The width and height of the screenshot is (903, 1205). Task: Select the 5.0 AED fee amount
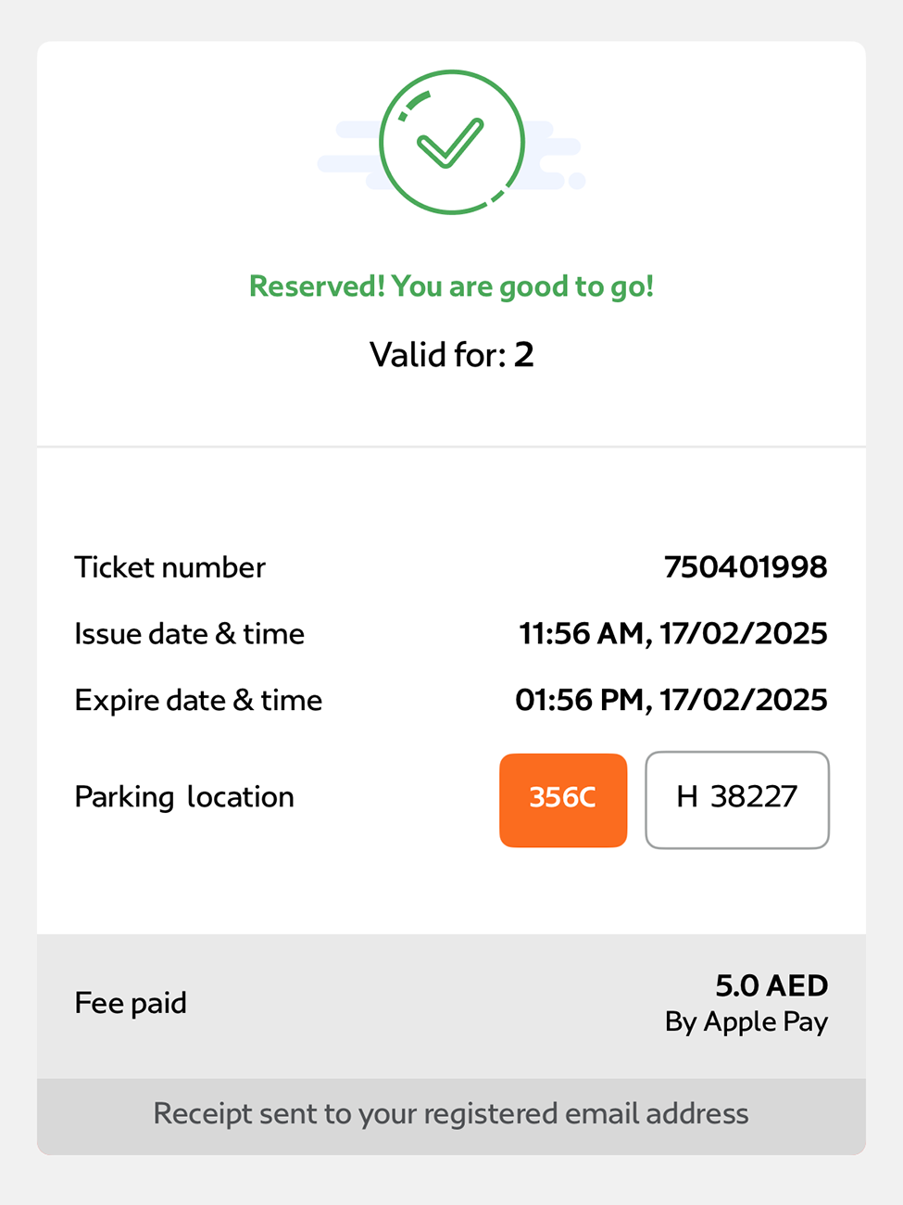click(x=771, y=985)
